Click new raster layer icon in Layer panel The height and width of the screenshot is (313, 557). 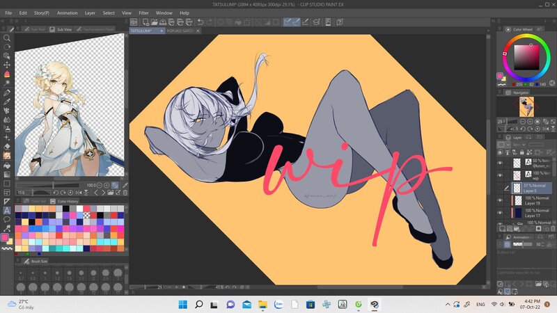pyautogui.click(x=501, y=229)
